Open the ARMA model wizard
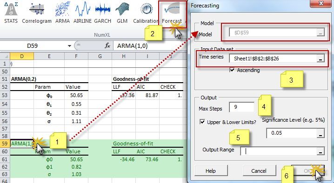Image resolution: width=334 pixels, height=183 pixels. pos(62,12)
